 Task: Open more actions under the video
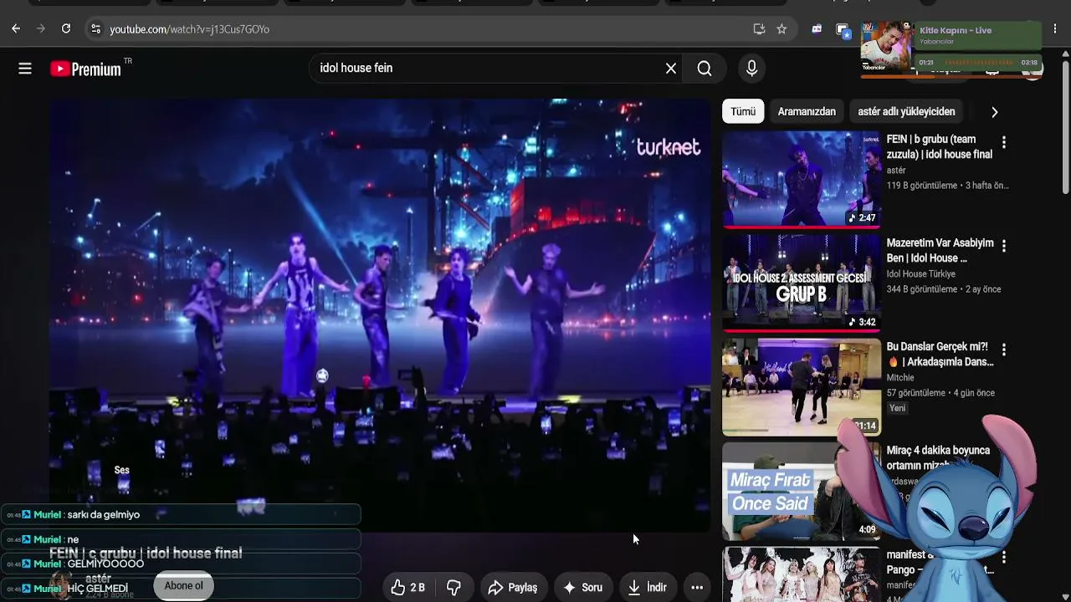pos(697,588)
